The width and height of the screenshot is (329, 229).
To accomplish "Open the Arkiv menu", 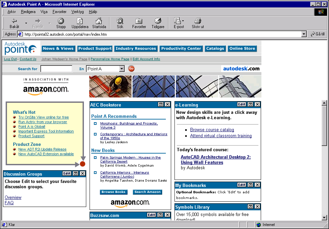I will (x=12, y=12).
